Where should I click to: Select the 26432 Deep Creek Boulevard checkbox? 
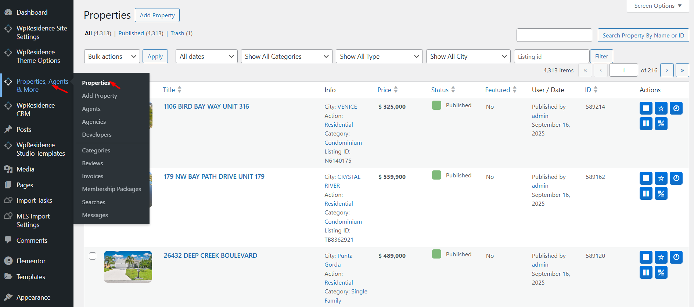click(93, 256)
